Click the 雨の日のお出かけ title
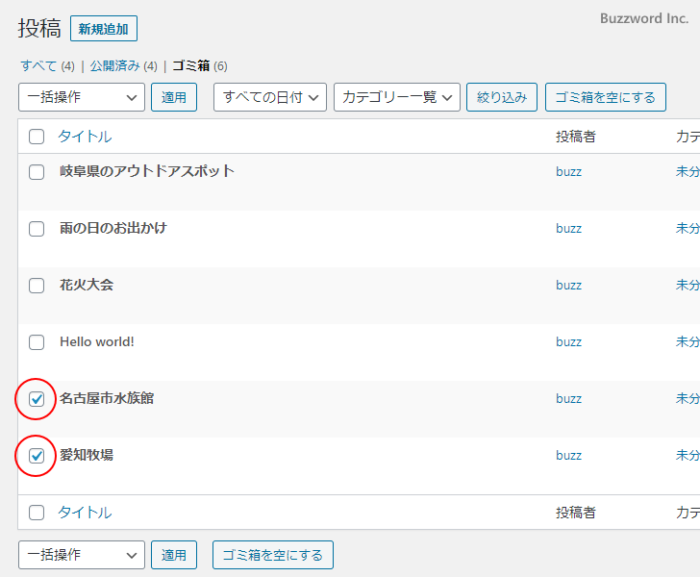The width and height of the screenshot is (700, 577). 113,228
